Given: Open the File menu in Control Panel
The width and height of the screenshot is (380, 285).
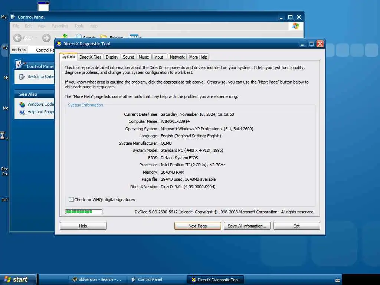Looking at the screenshot, I should point(16,26).
